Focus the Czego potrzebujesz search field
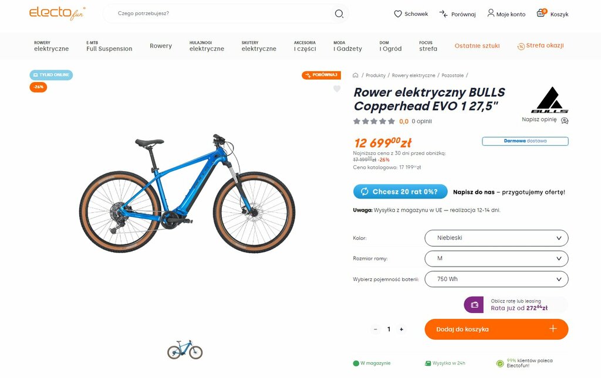The width and height of the screenshot is (601, 378). pos(218,14)
